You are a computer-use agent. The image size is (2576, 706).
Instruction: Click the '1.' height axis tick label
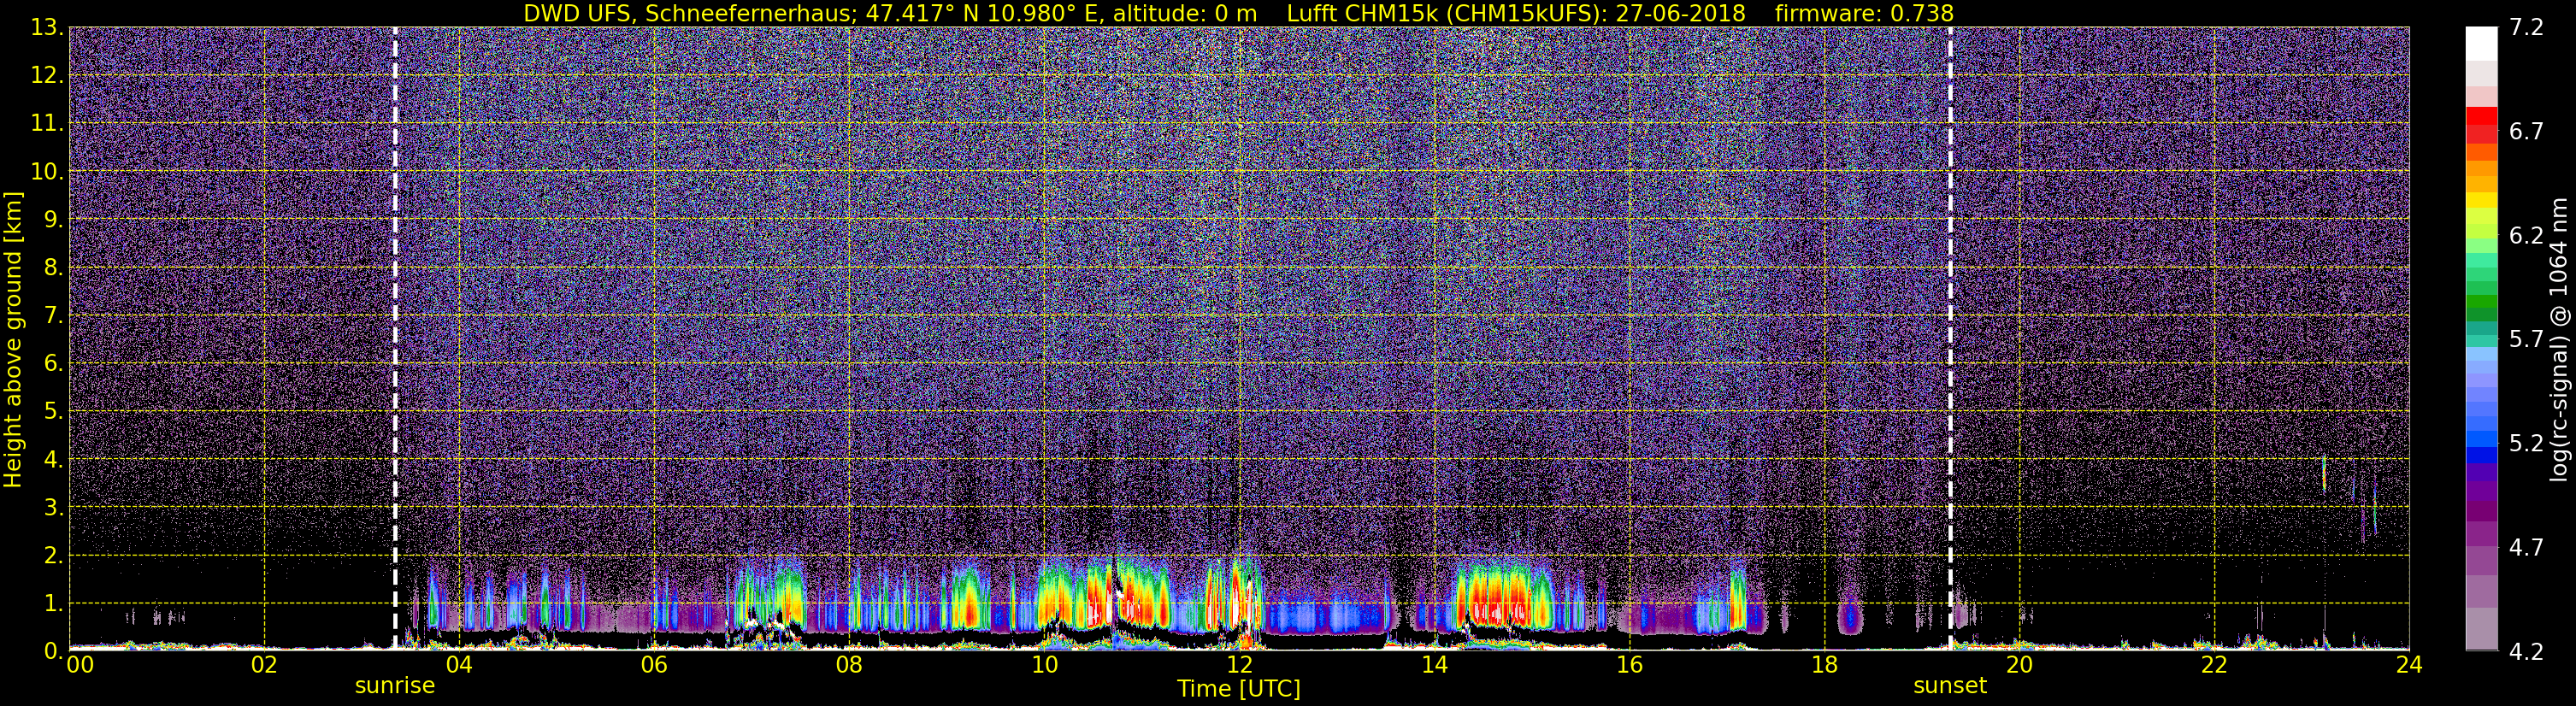tap(53, 603)
